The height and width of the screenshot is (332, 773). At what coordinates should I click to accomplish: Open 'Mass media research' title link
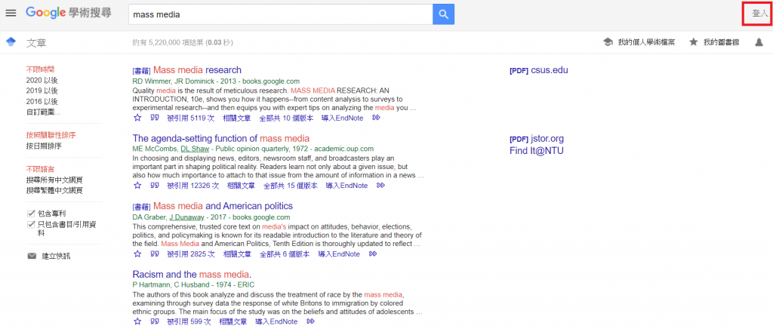pyautogui.click(x=197, y=70)
